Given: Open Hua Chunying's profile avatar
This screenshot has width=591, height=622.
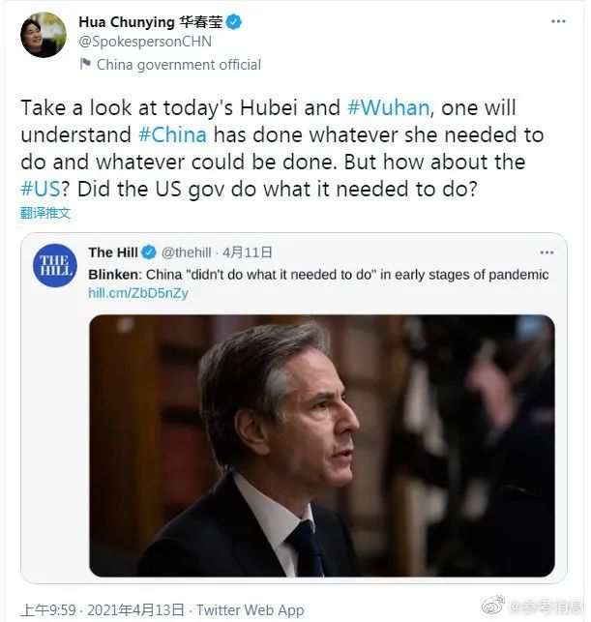Looking at the screenshot, I should pos(44,35).
